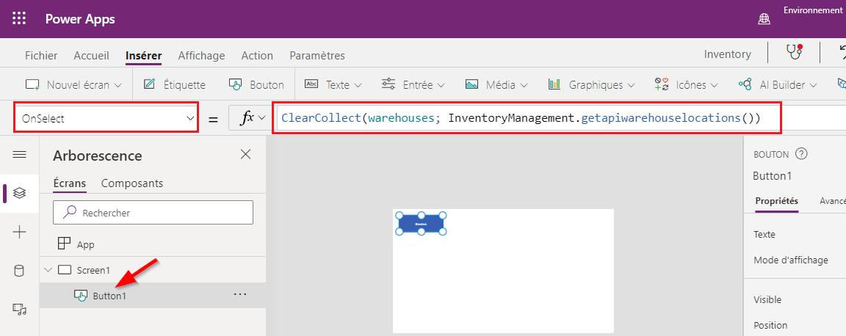Show help for the BOUTON control
Screen dimensions: 846x336
coord(801,154)
